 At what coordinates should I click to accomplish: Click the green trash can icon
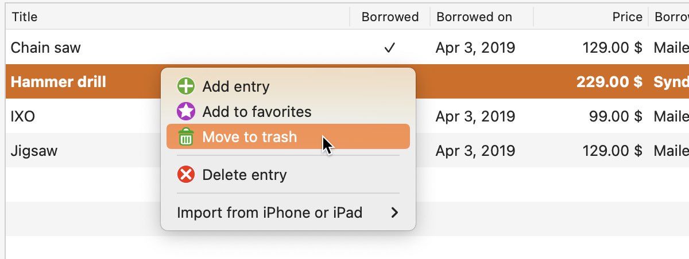pyautogui.click(x=186, y=137)
